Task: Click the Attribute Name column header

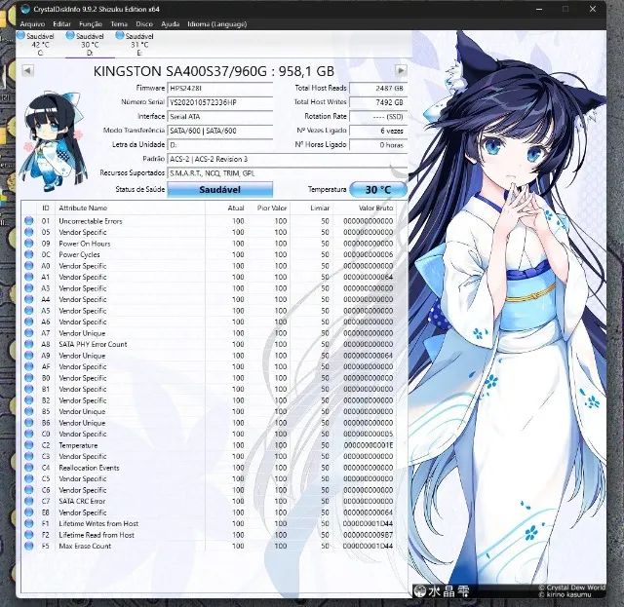Action: (83, 209)
